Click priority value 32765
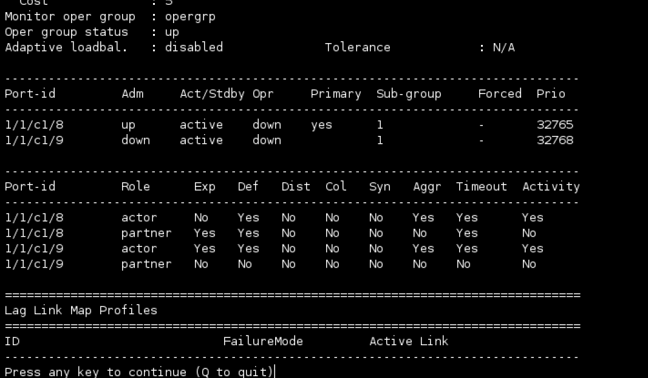 tap(554, 125)
